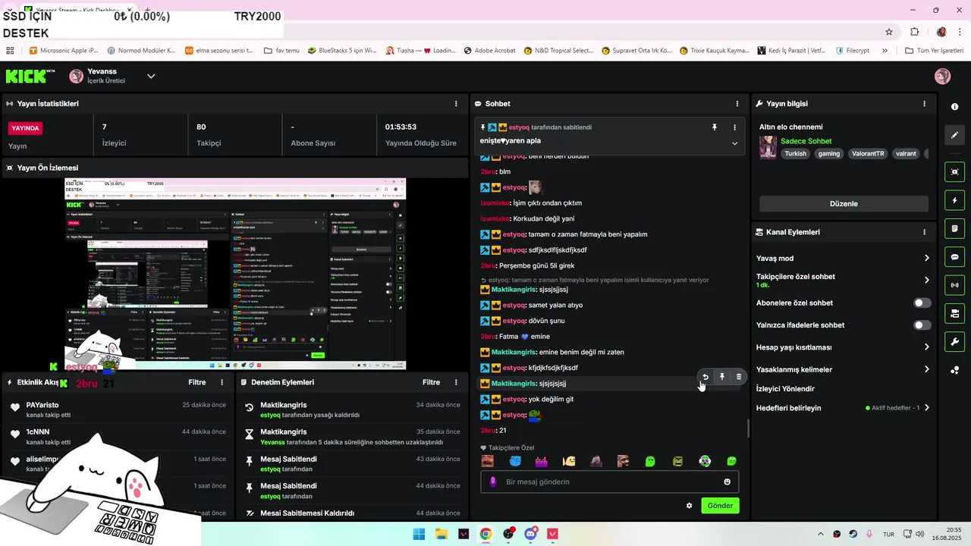Click TUR keyboard language indicator

click(x=888, y=535)
